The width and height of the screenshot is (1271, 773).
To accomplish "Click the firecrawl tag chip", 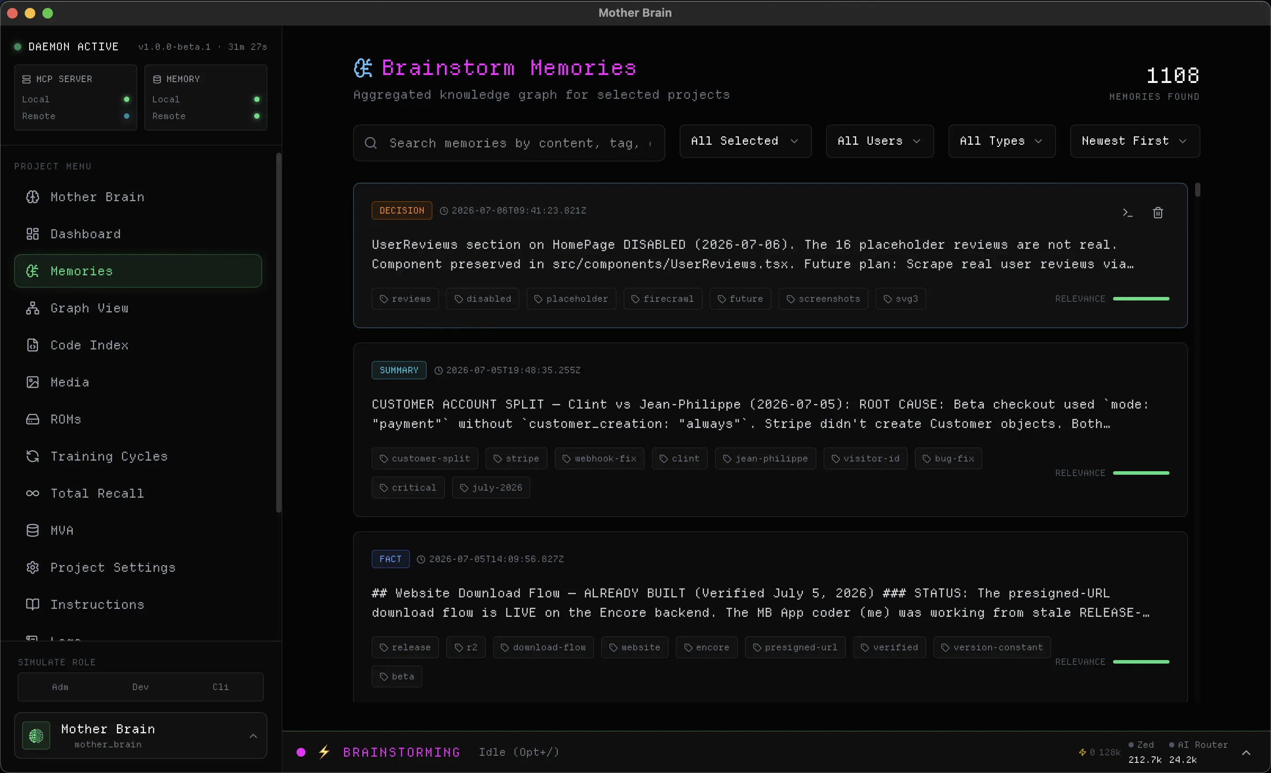I will 663,299.
